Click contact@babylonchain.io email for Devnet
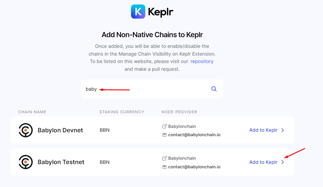 click(x=194, y=135)
